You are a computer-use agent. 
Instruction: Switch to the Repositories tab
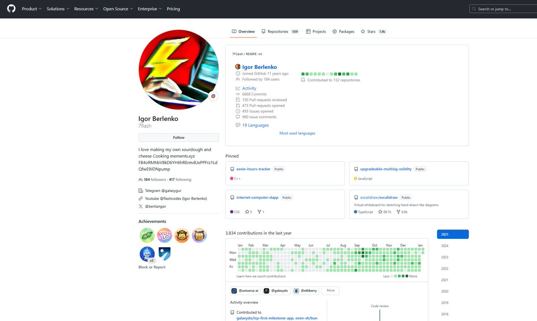(280, 32)
